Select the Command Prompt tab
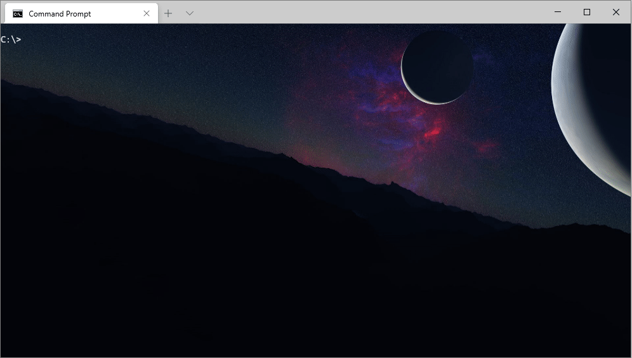This screenshot has height=358, width=632. point(81,14)
